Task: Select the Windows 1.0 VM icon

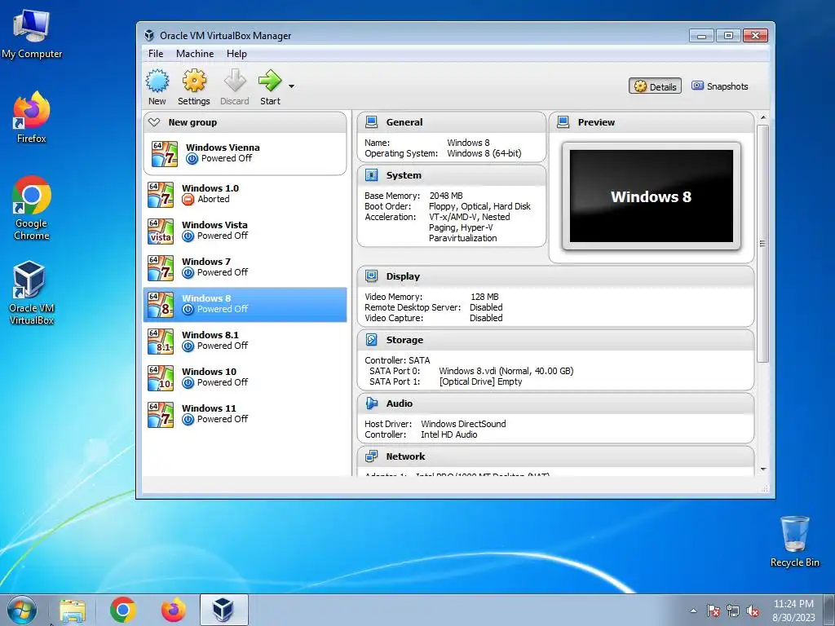Action: pyautogui.click(x=161, y=194)
